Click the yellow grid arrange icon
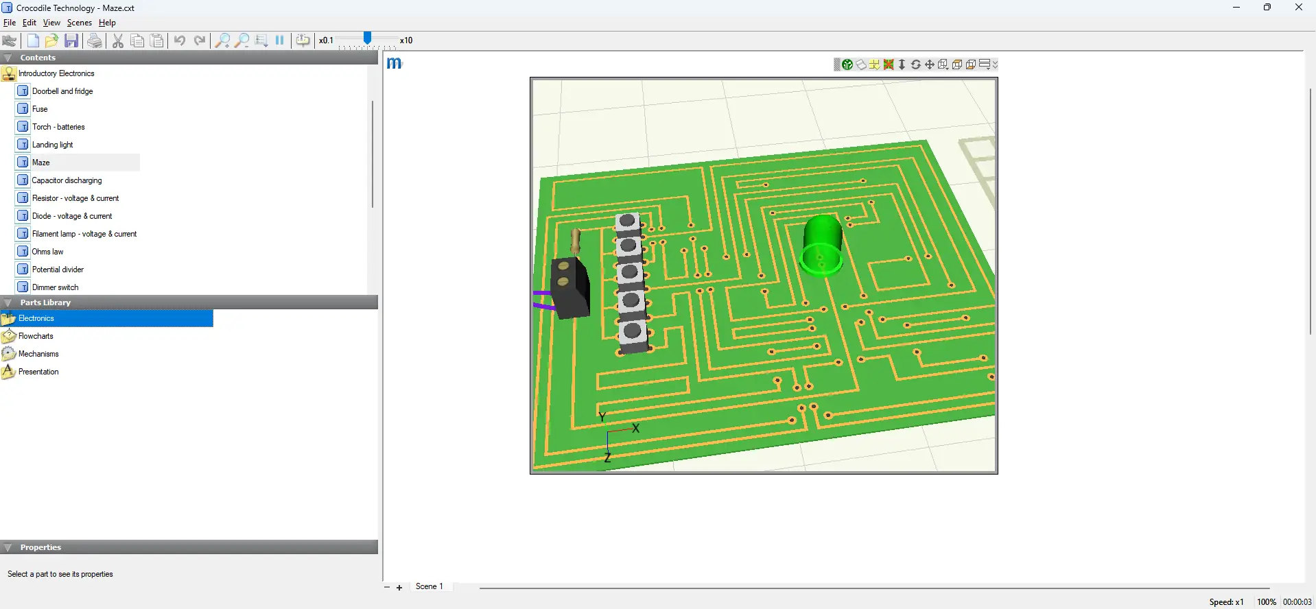The image size is (1316, 609). click(875, 64)
